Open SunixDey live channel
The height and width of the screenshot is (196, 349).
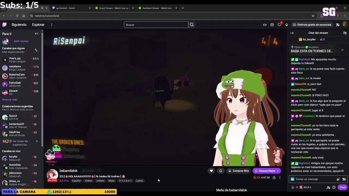point(21,166)
